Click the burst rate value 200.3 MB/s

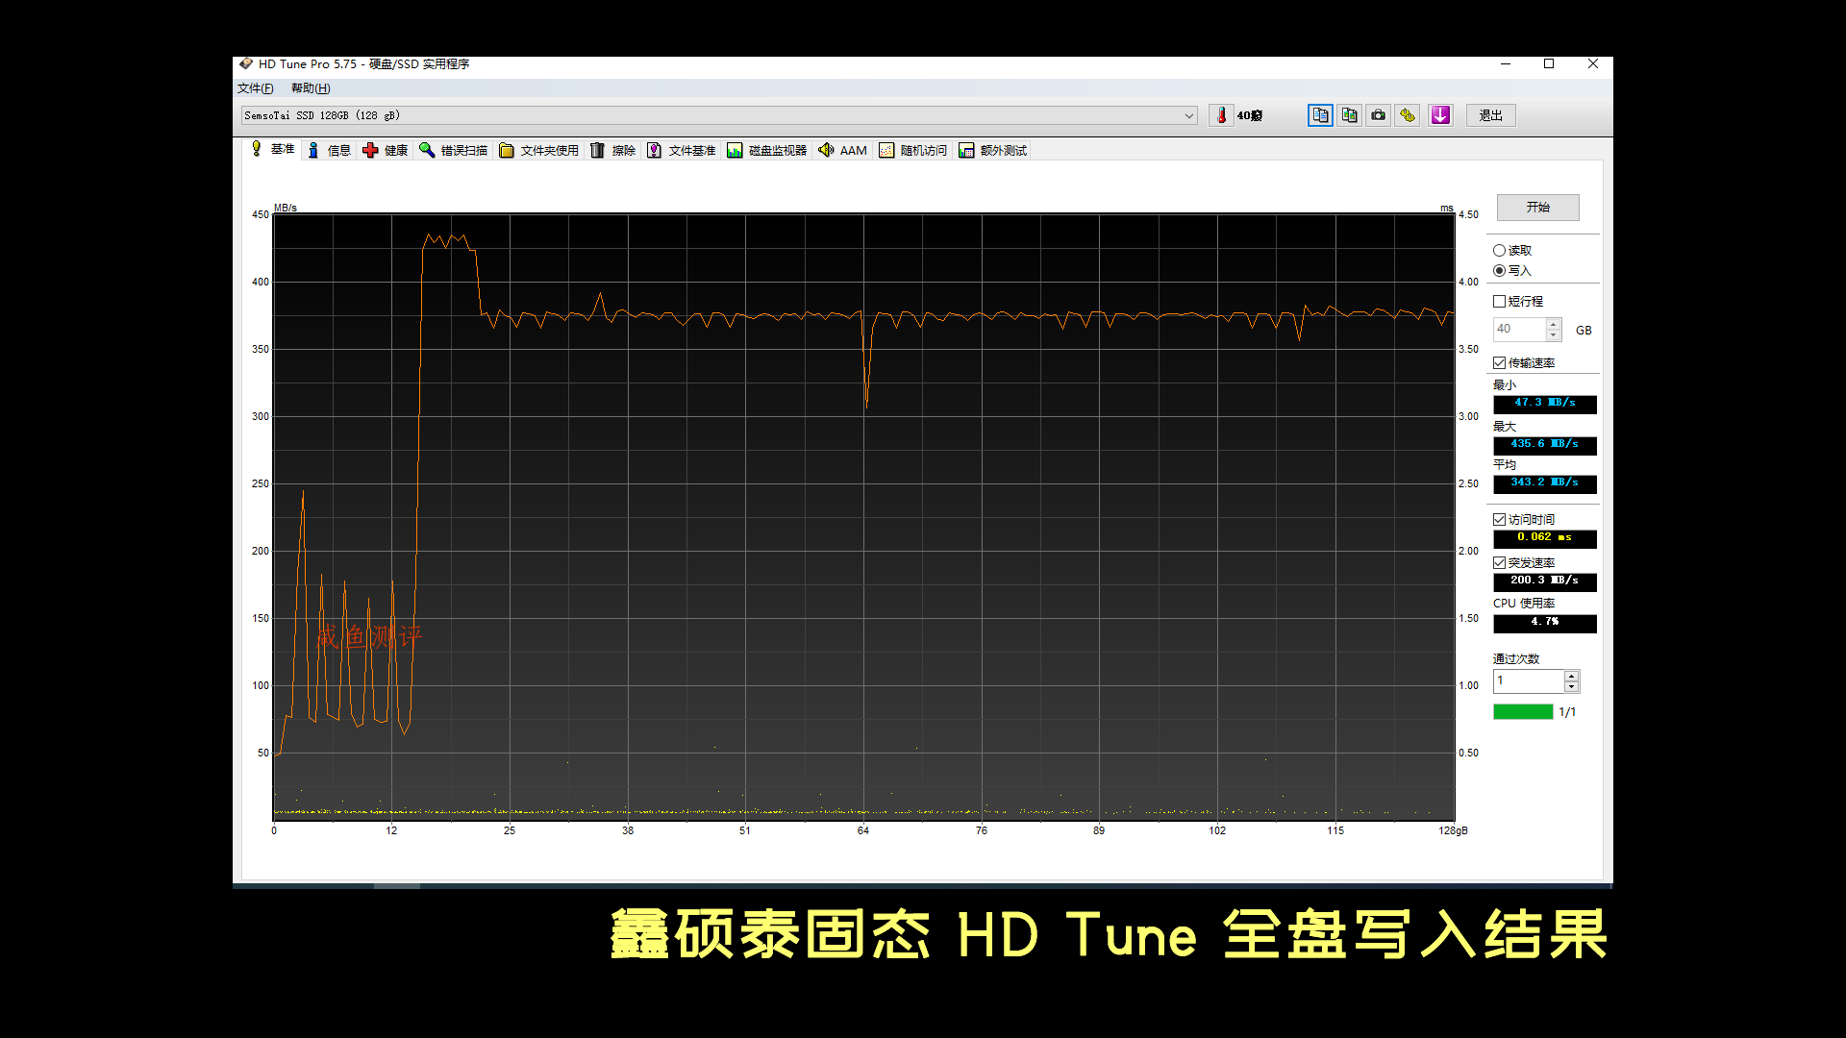pos(1545,581)
